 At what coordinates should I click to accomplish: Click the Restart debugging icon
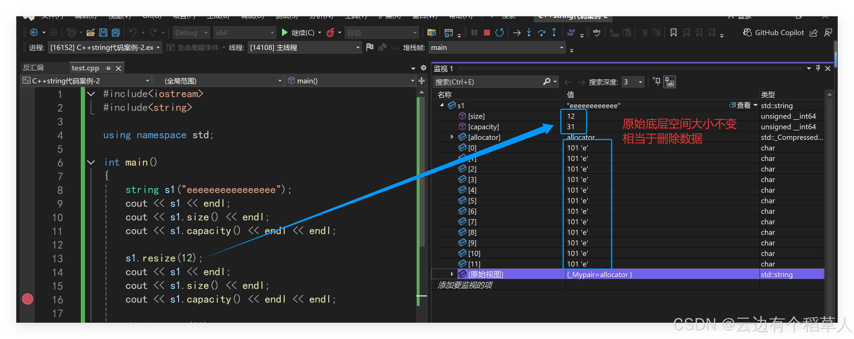coord(499,33)
